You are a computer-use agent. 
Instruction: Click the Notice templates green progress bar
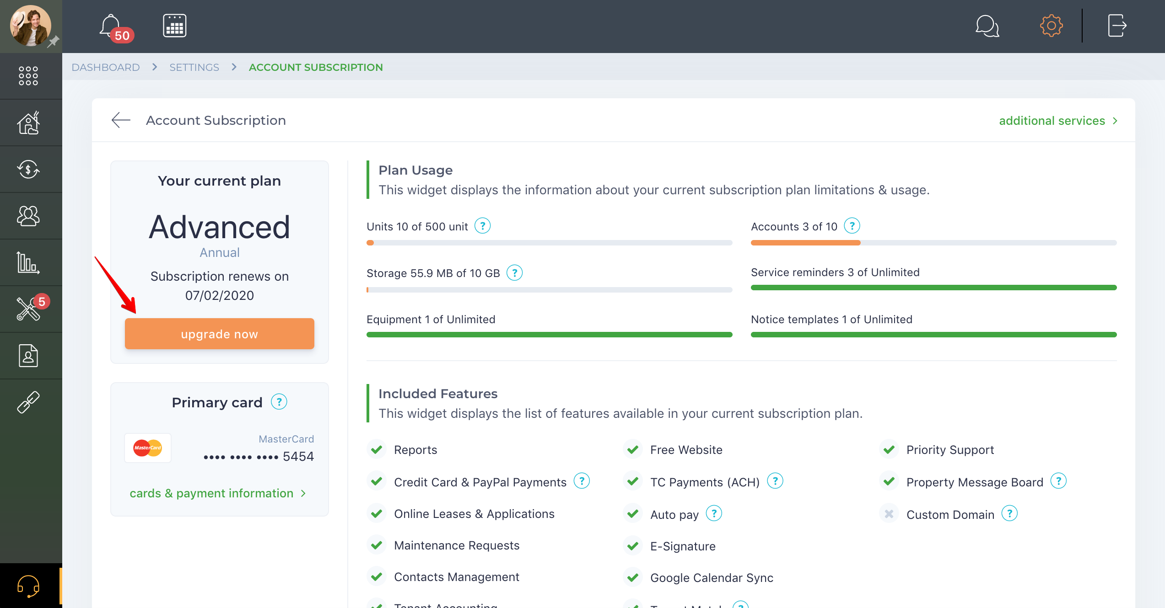click(933, 335)
